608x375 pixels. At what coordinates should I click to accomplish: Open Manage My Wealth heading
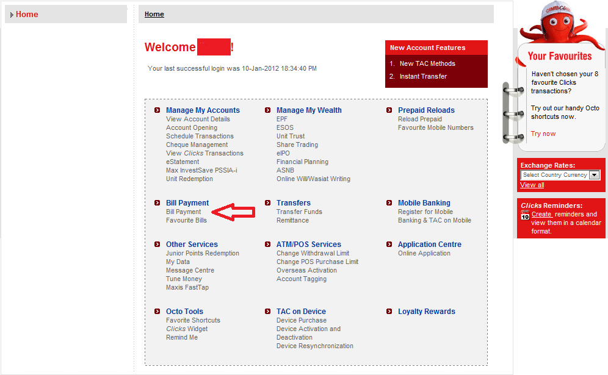click(309, 110)
